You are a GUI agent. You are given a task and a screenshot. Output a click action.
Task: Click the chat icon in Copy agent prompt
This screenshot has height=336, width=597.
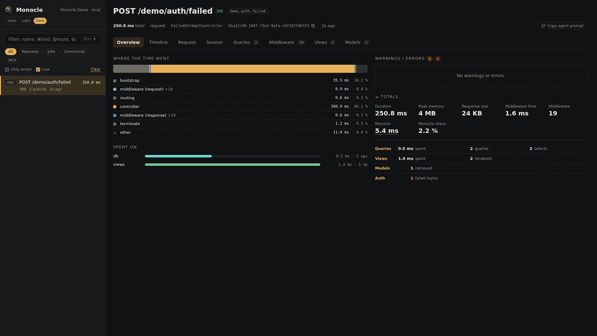tap(543, 26)
